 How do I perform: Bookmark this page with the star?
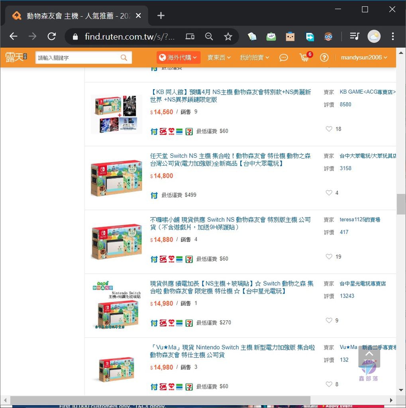(228, 36)
